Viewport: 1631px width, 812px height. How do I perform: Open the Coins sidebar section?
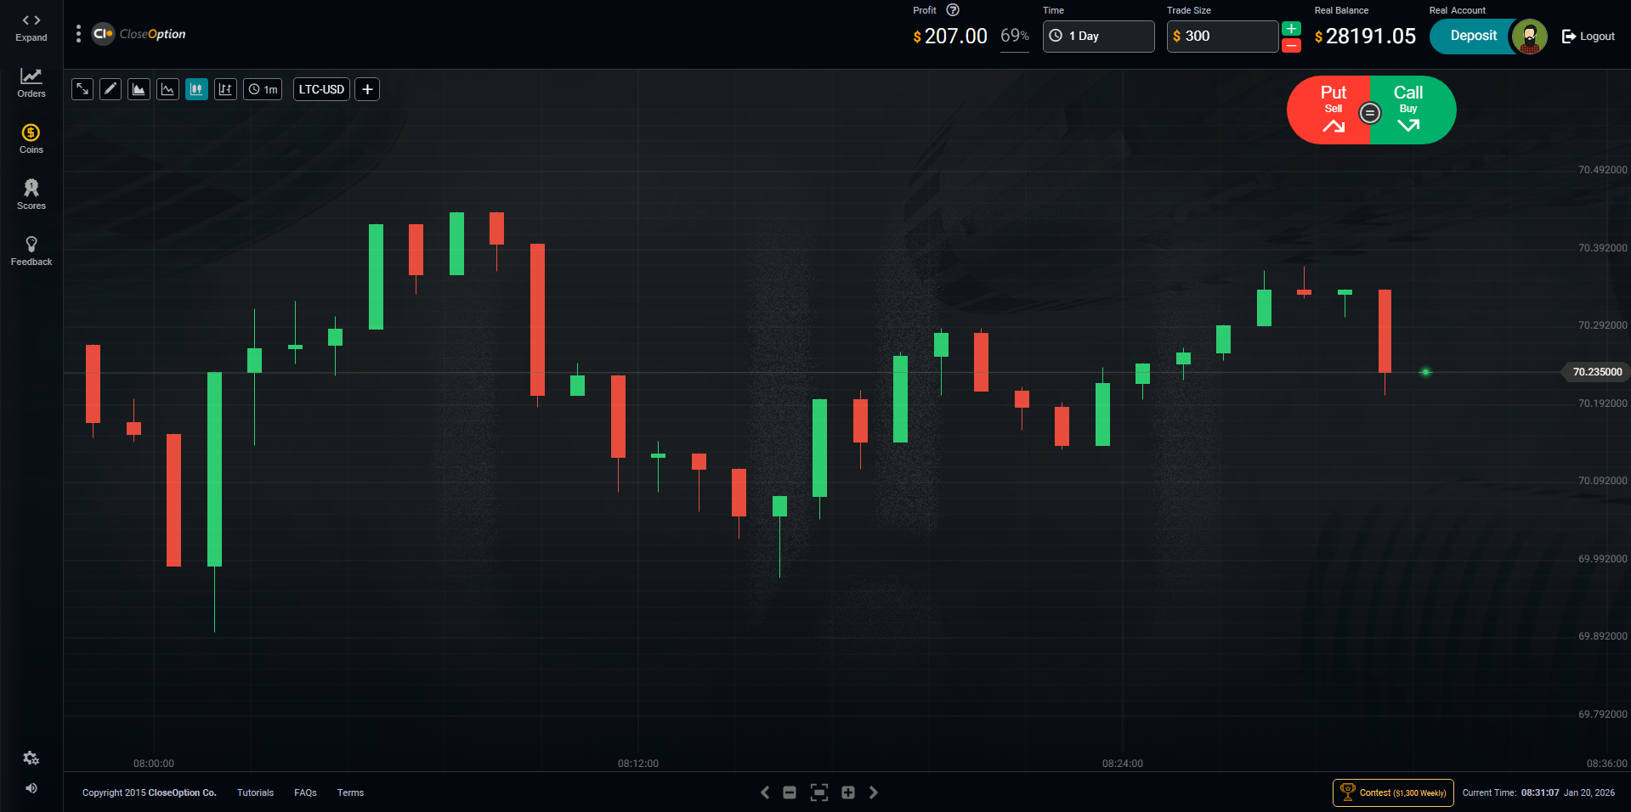[31, 138]
